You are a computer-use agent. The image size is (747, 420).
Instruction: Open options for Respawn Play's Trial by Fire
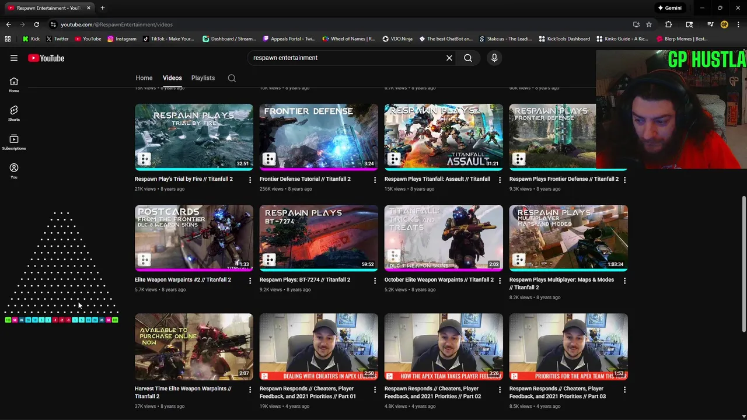tap(250, 180)
